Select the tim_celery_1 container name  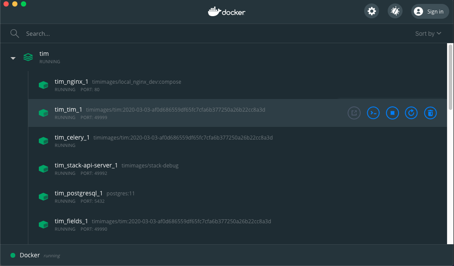pyautogui.click(x=72, y=137)
